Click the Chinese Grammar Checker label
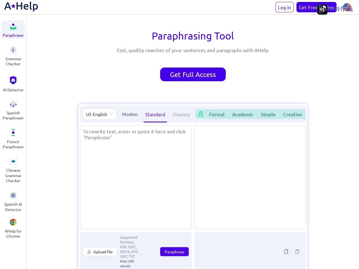The width and height of the screenshot is (359, 269). pyautogui.click(x=13, y=175)
